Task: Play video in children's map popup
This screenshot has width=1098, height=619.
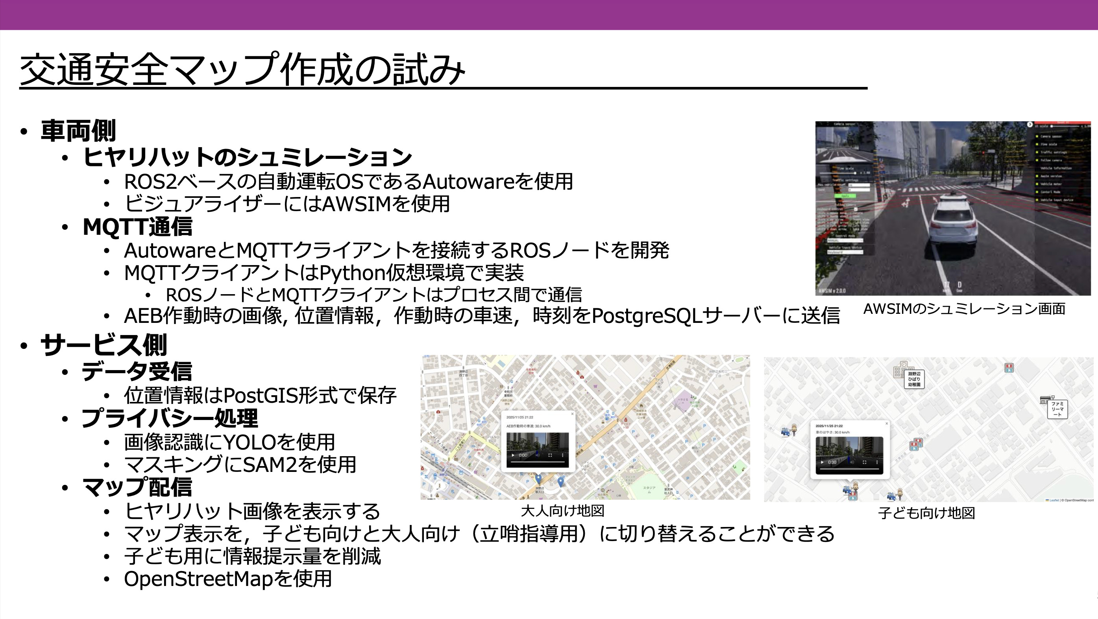Action: click(x=822, y=462)
